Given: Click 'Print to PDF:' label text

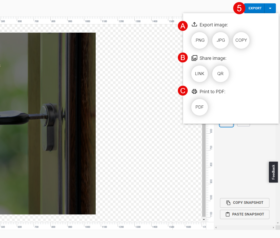Looking at the screenshot, I should coord(212,92).
